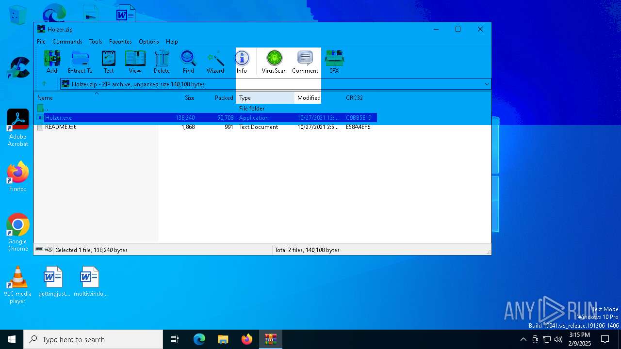Click Holzer.exe size value 138,240
Screen dimensions: 621x349
[x=185, y=118]
